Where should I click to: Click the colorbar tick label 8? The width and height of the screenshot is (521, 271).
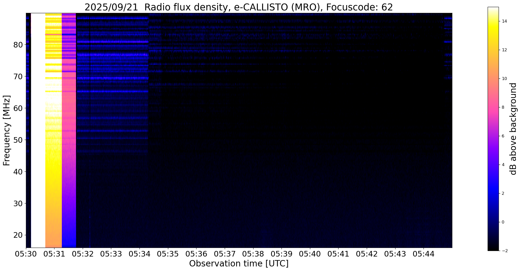(x=503, y=107)
